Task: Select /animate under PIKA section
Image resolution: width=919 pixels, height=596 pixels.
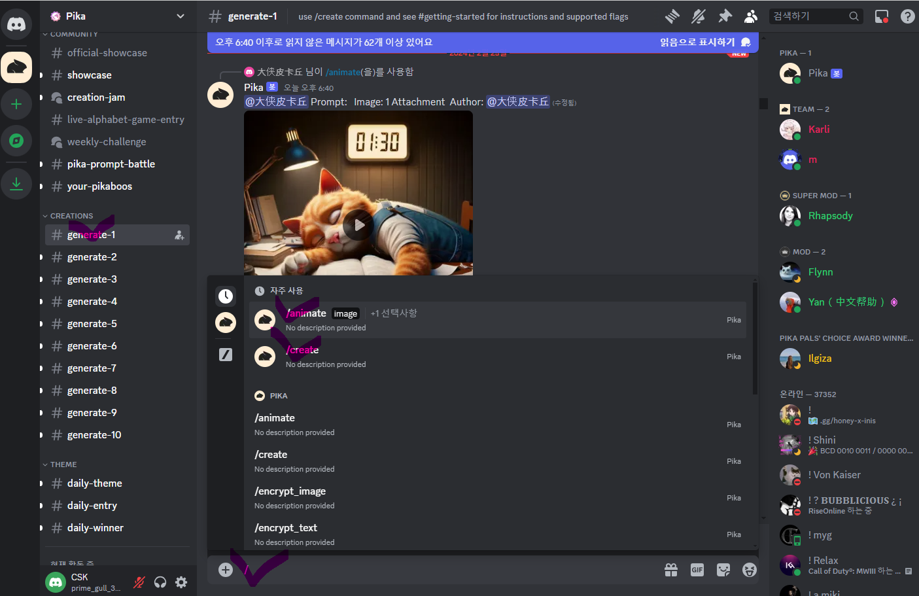Action: (498, 425)
